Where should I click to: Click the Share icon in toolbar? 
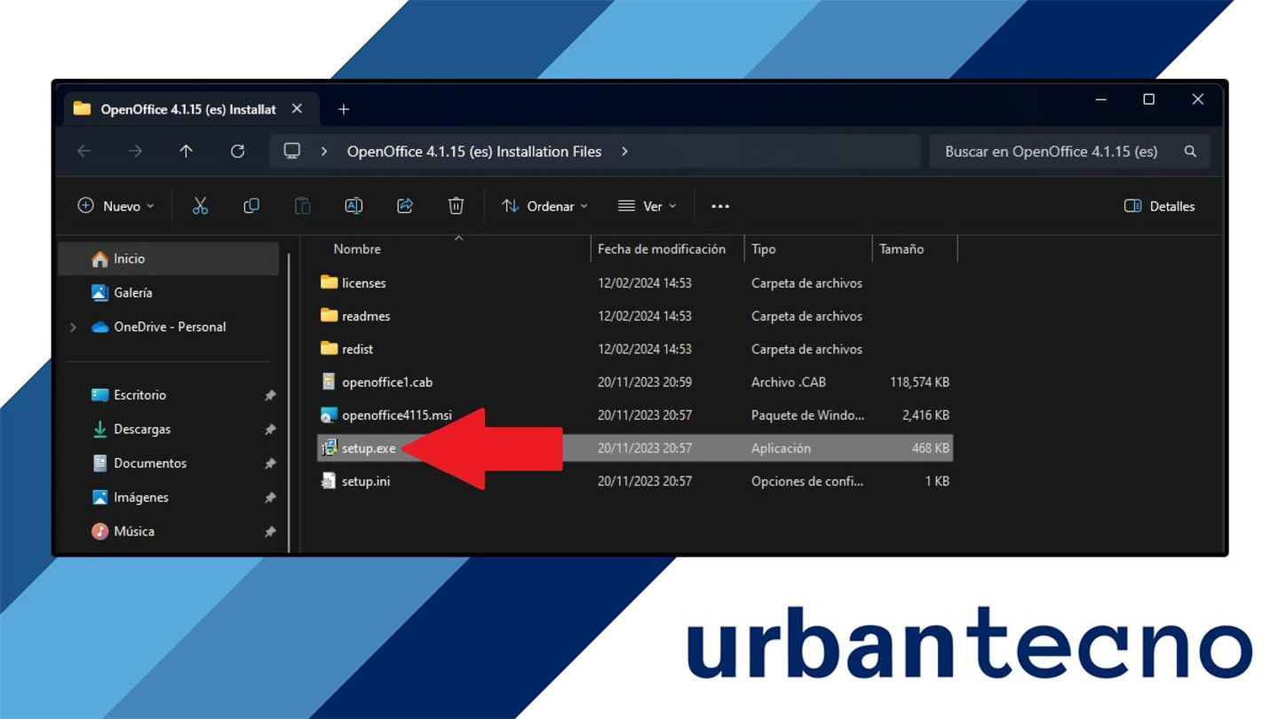click(405, 206)
